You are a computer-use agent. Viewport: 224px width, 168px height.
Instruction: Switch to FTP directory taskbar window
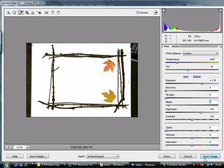pyautogui.click(x=82, y=165)
